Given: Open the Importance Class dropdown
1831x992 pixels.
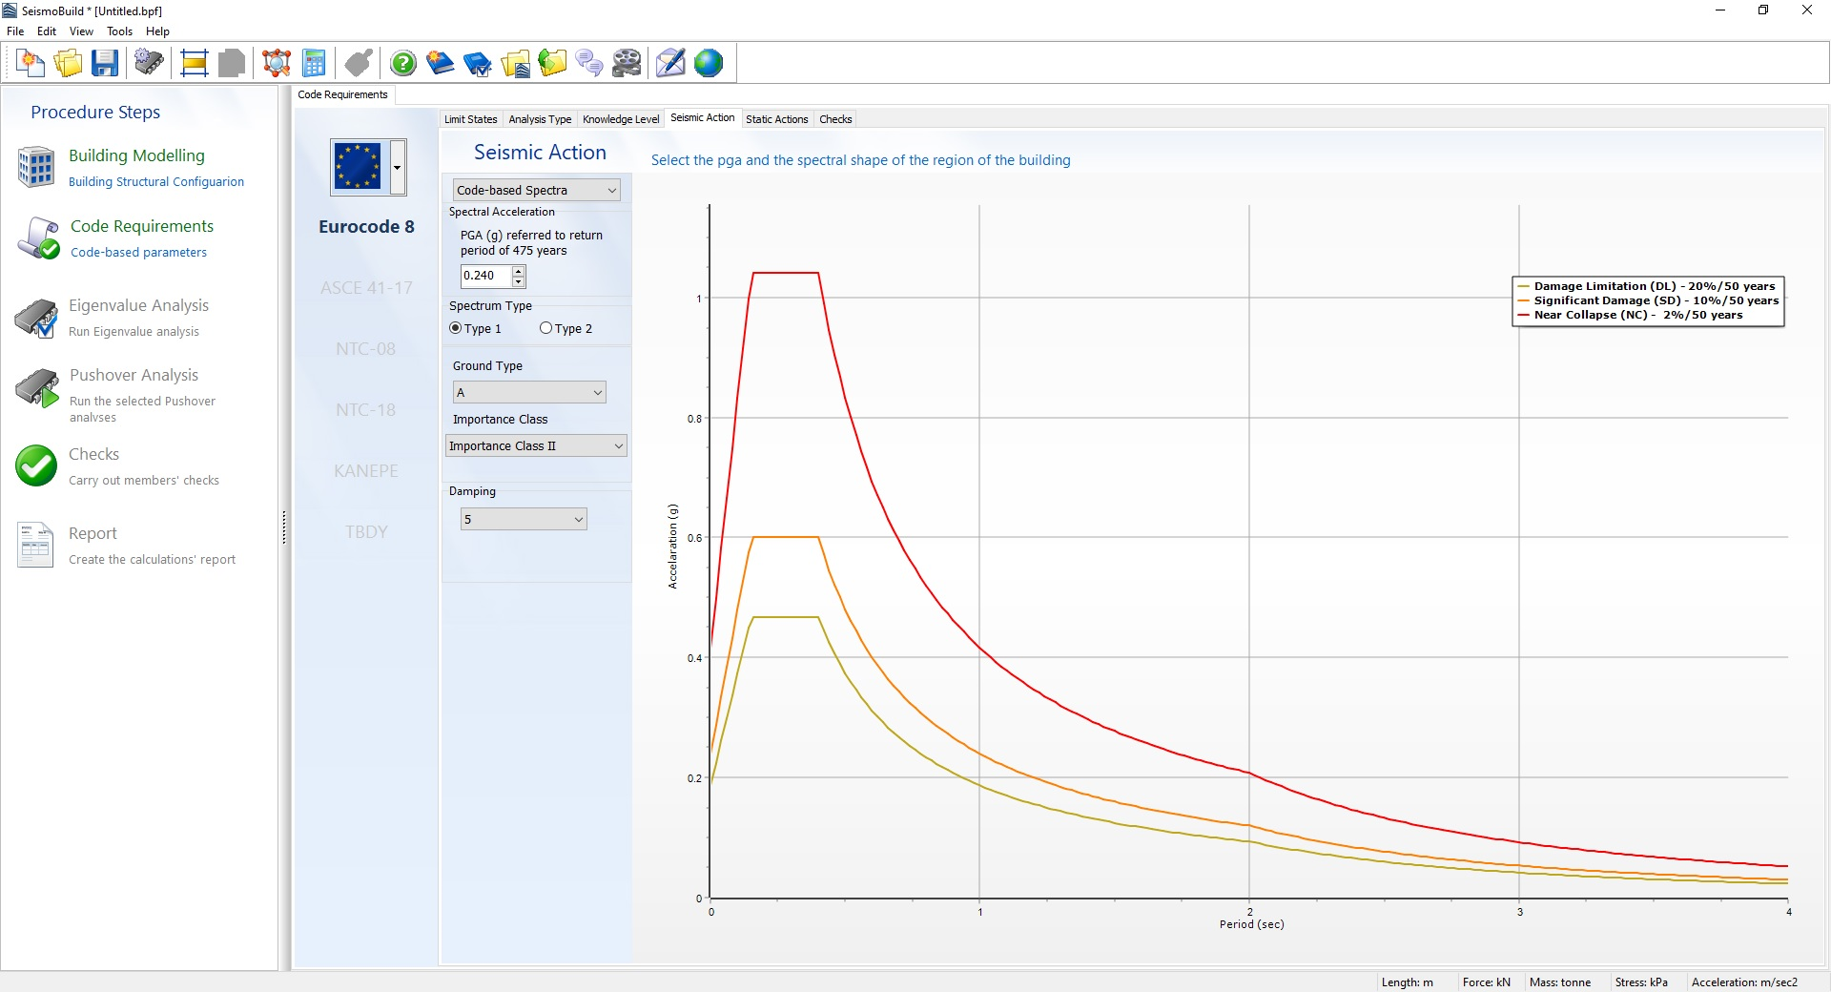Looking at the screenshot, I should [x=536, y=445].
